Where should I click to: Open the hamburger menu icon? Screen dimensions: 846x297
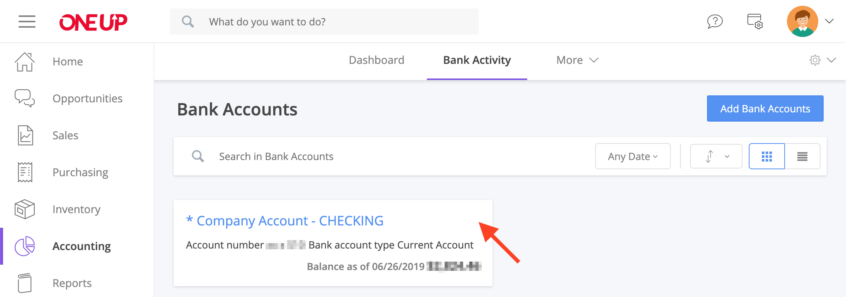pos(27,22)
